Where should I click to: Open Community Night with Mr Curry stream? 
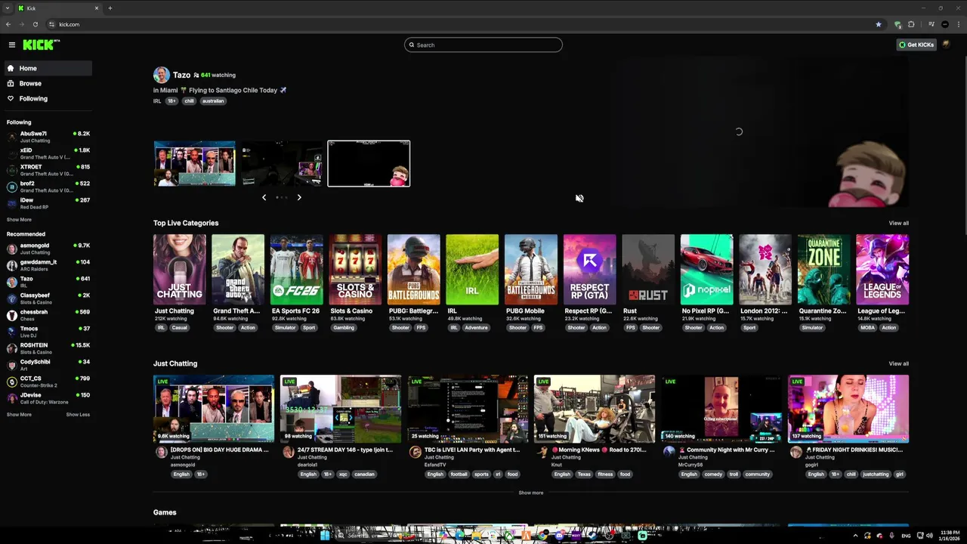[x=721, y=409]
